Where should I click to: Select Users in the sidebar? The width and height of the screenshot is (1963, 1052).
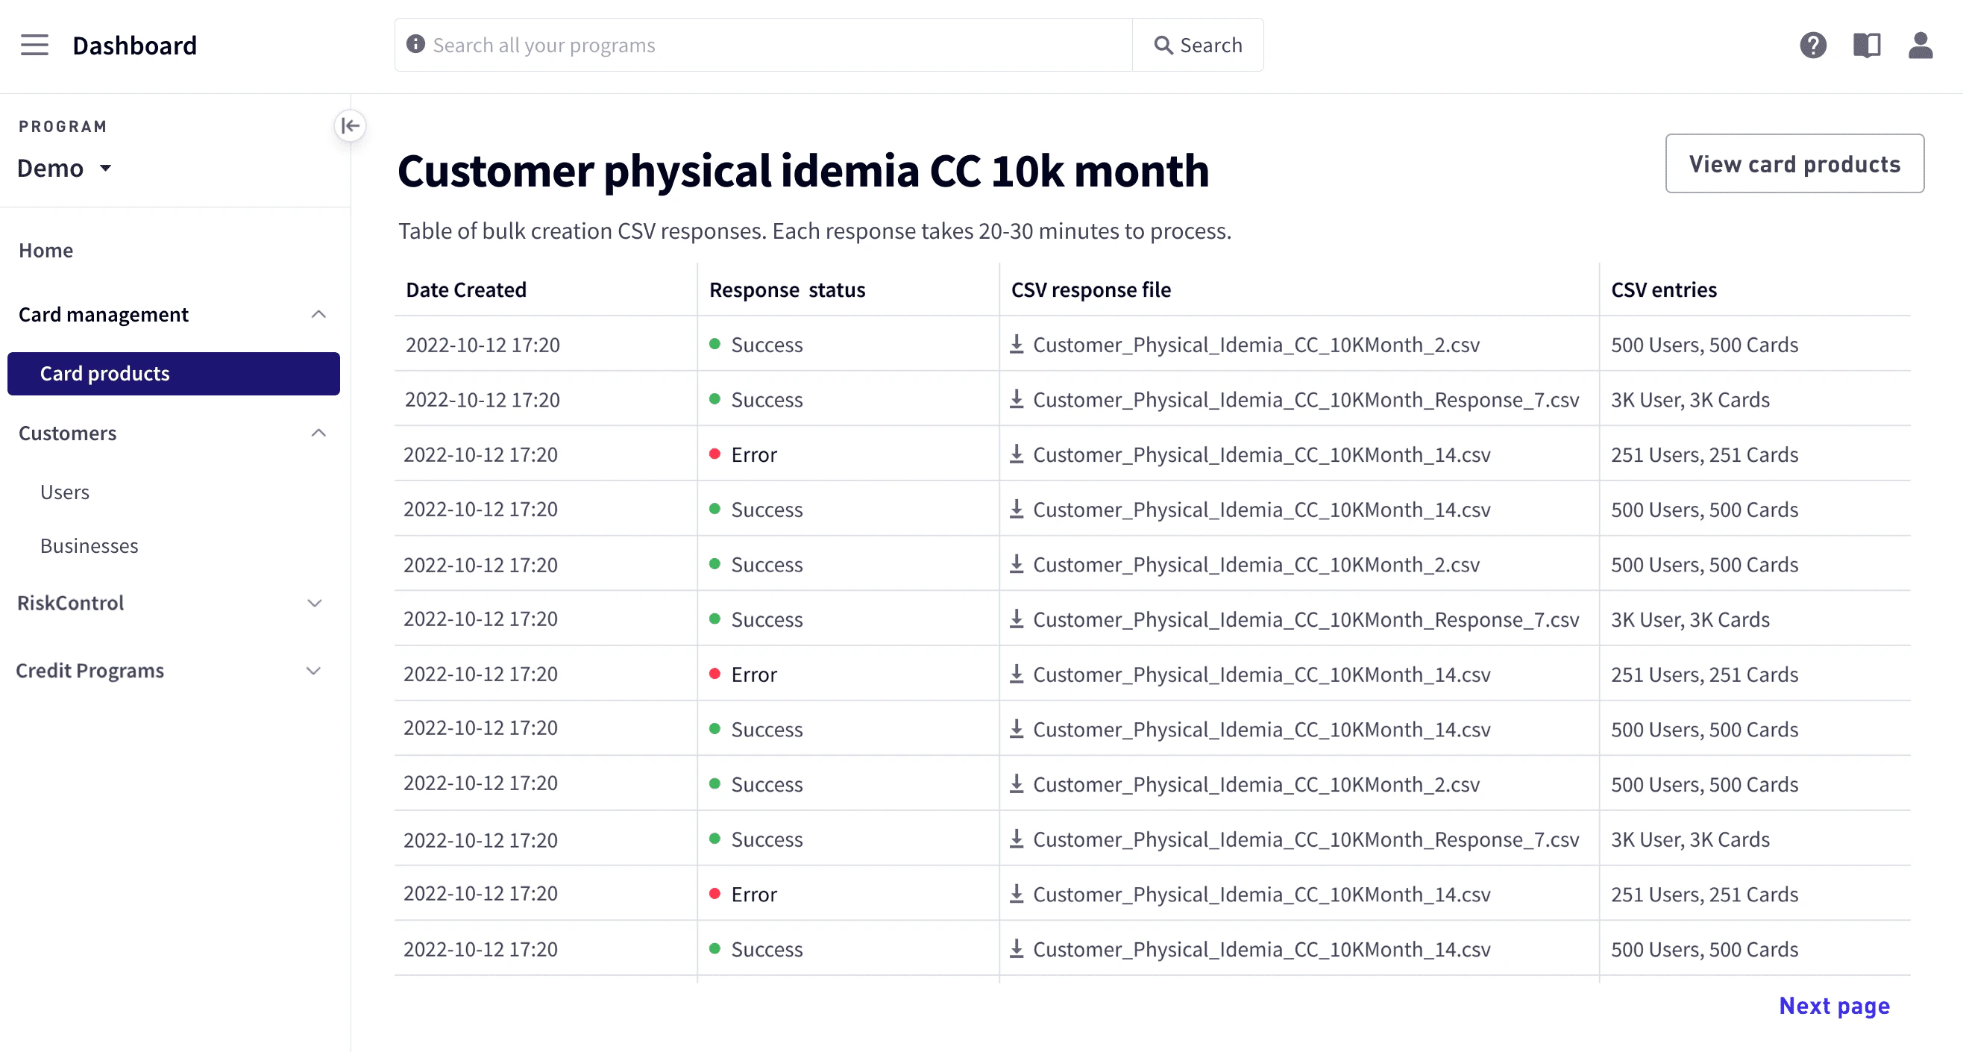pos(65,492)
